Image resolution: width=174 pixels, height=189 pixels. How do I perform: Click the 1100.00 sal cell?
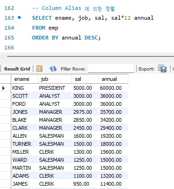point(85,176)
